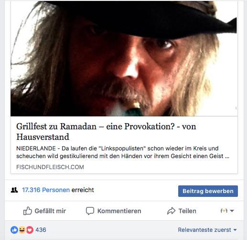
Task: Open the 17.316 Personen reach link
Action: point(46,190)
